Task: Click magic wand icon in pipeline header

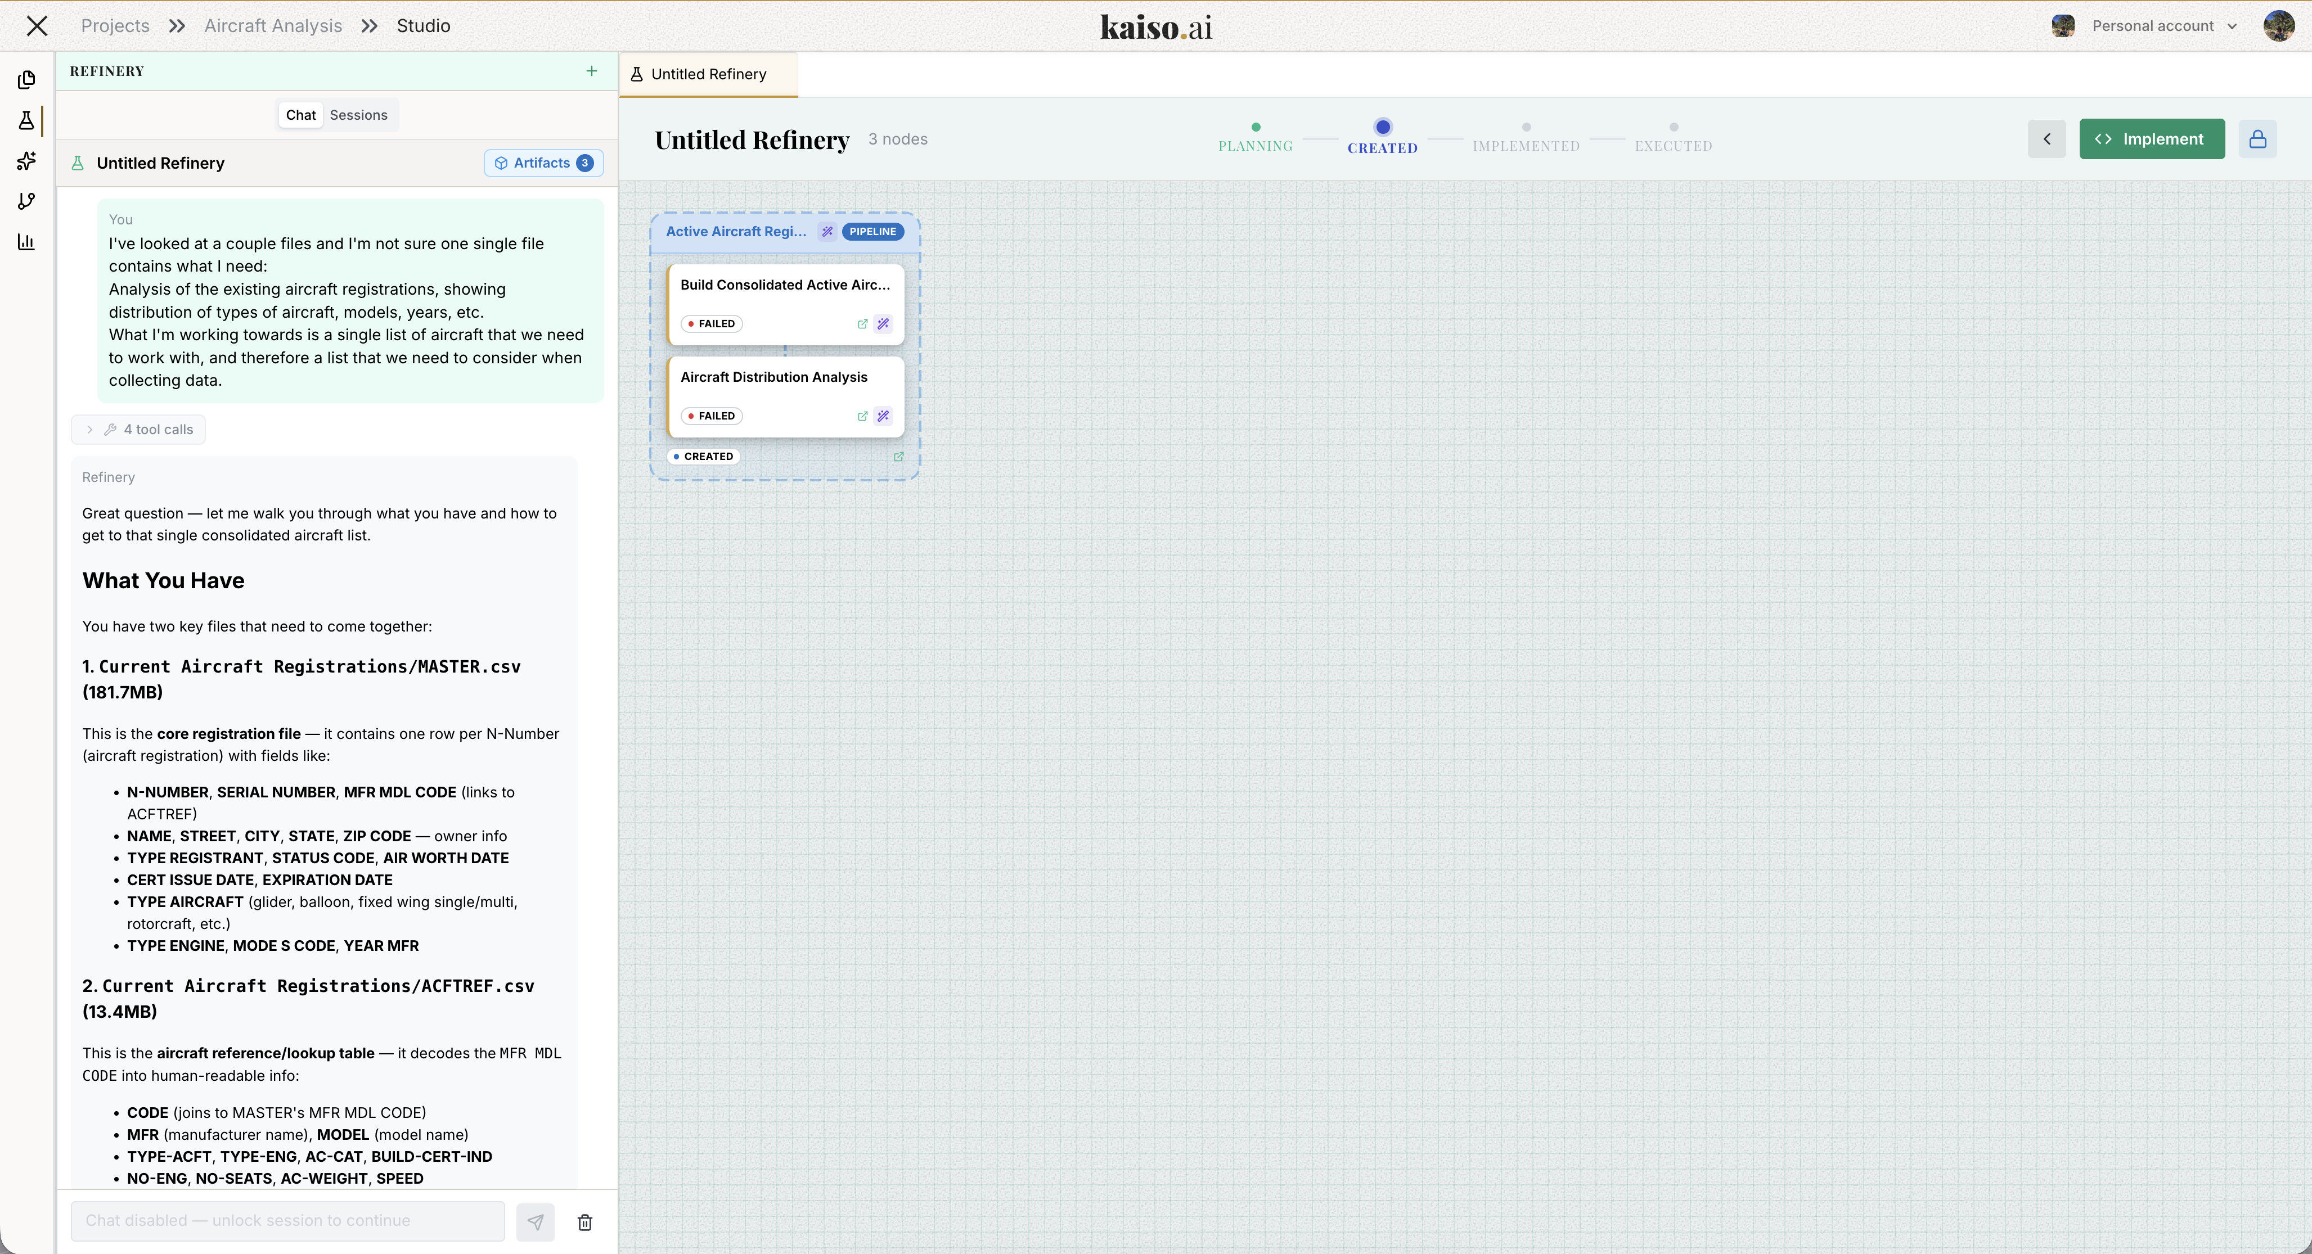Action: [826, 232]
